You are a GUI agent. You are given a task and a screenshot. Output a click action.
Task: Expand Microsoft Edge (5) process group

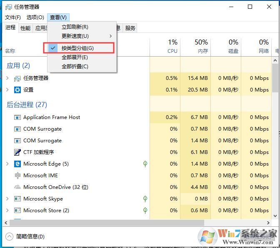tap(7, 164)
